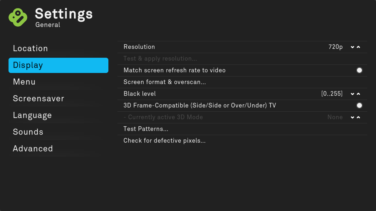This screenshot has height=211, width=376.
Task: Open the Location settings category
Action: [31, 48]
